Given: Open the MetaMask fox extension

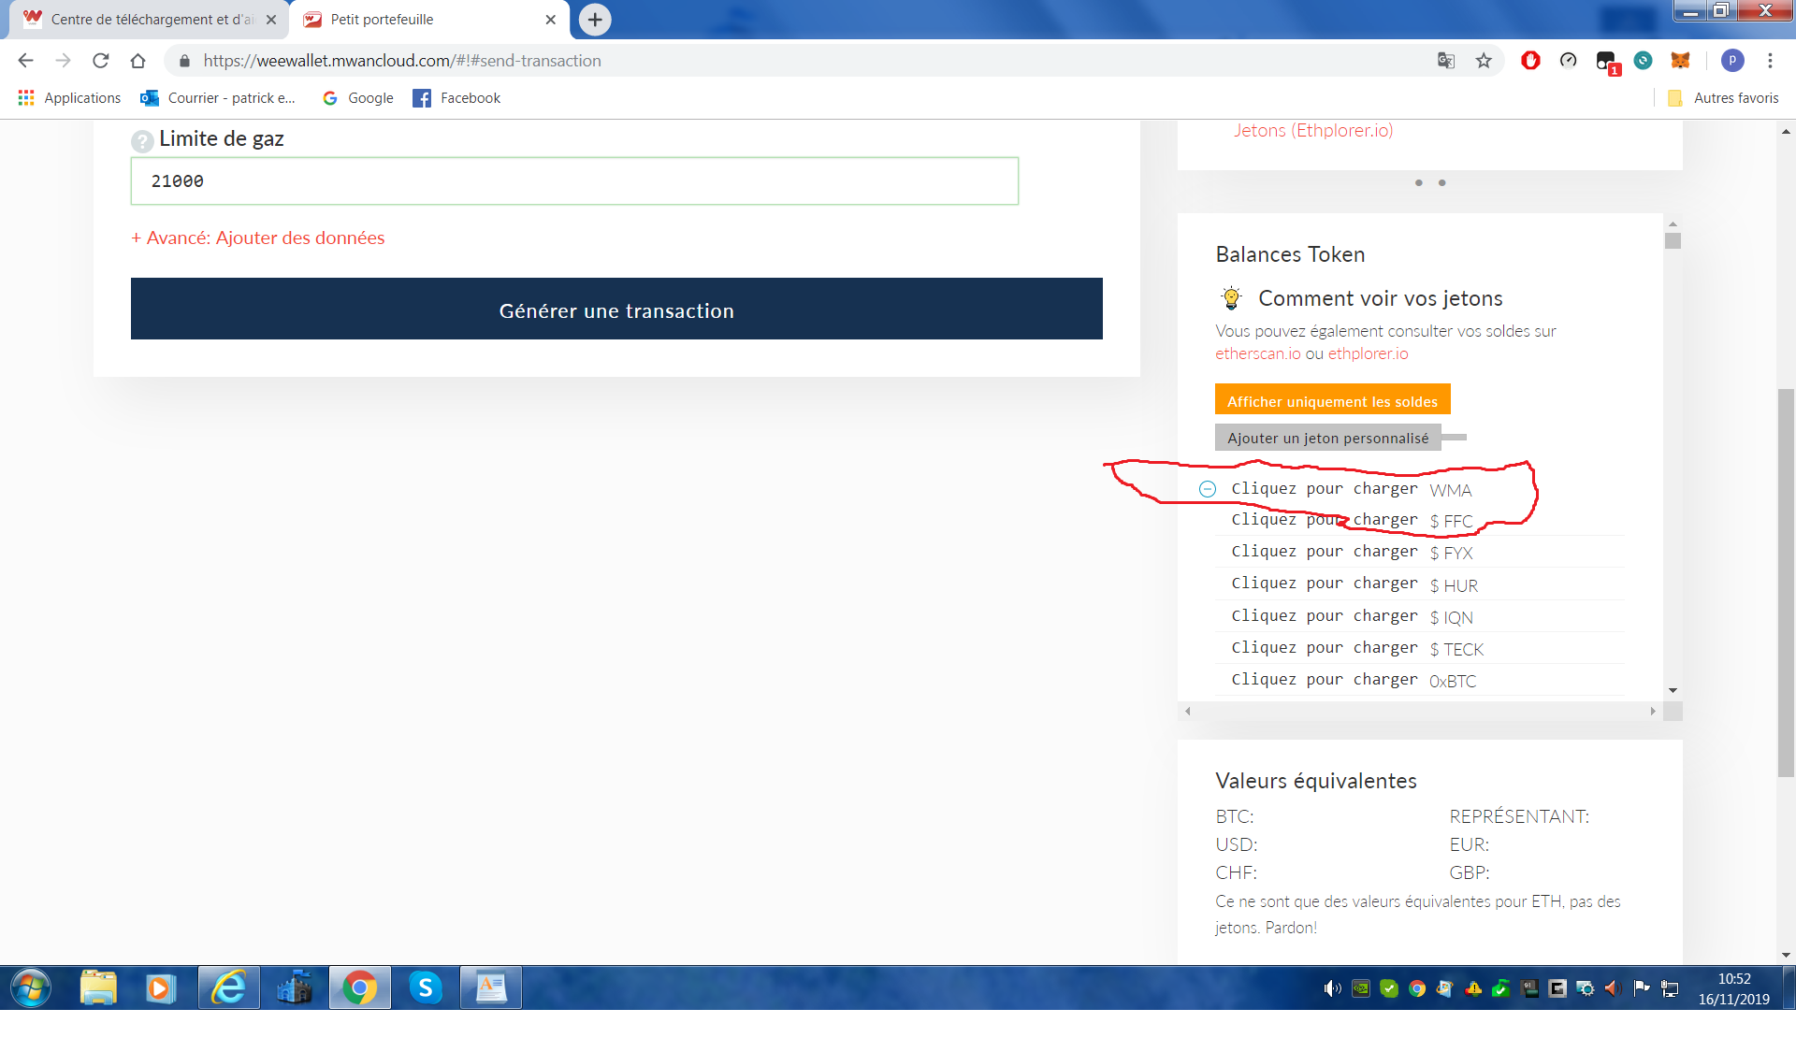Looking at the screenshot, I should 1681,61.
